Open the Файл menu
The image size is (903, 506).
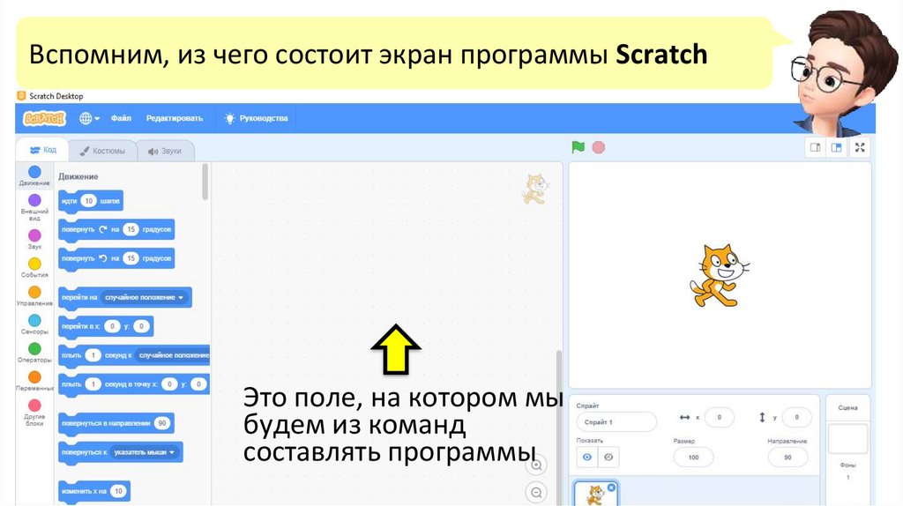pyautogui.click(x=121, y=118)
